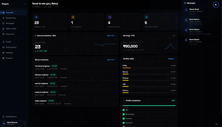This screenshot has width=222, height=127.
Task: Click Vikram Singh's V avatar in Messages
Action: click(x=186, y=10)
